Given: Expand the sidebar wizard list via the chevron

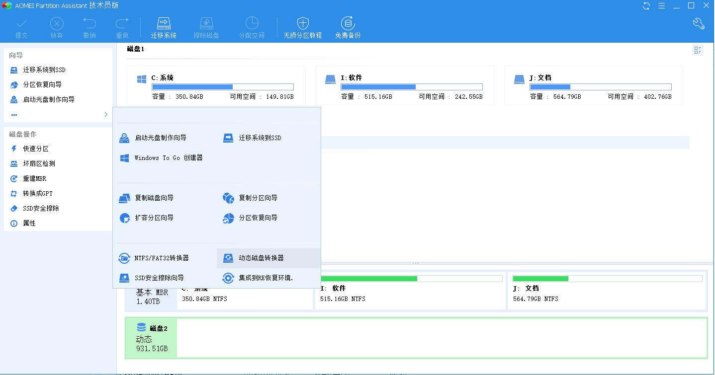Looking at the screenshot, I should tap(105, 114).
